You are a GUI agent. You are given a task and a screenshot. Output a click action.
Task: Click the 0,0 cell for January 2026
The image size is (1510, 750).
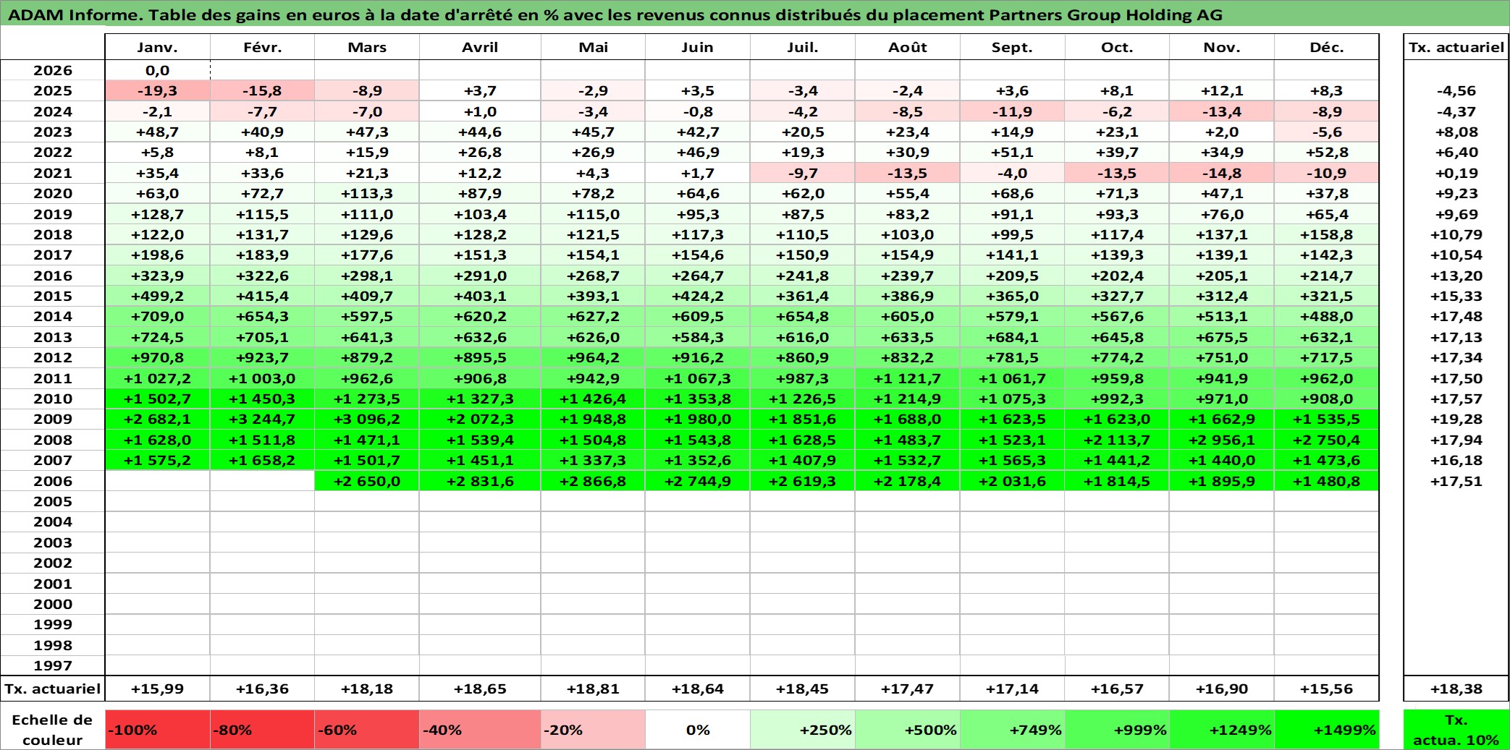coord(157,70)
